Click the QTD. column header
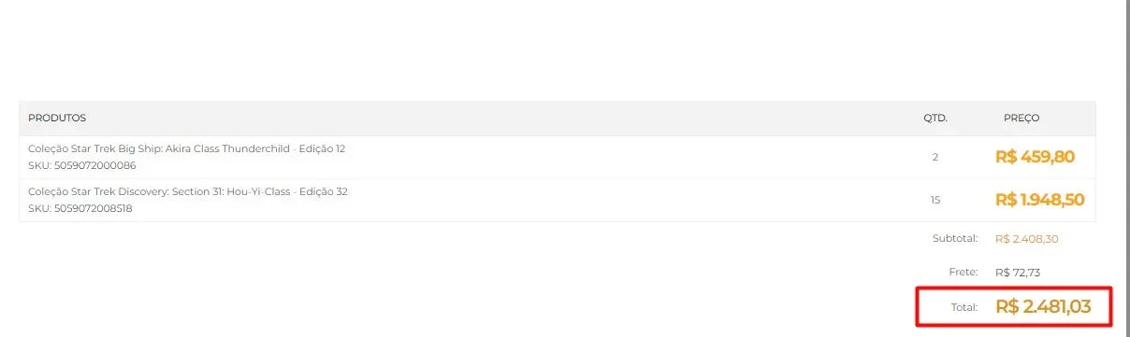This screenshot has width=1130, height=337. pyautogui.click(x=935, y=119)
